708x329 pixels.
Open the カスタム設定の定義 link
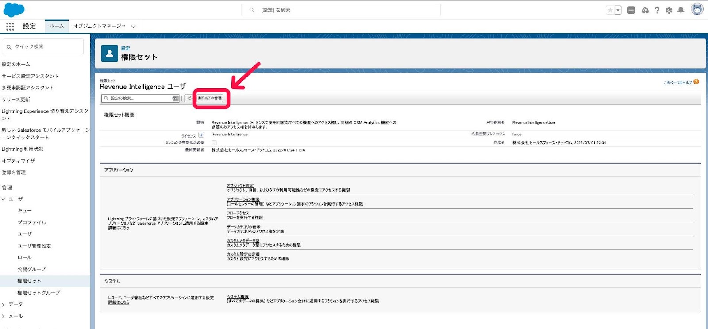[243, 254]
